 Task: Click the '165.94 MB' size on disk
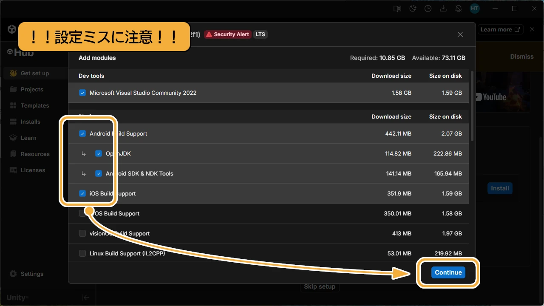click(448, 173)
